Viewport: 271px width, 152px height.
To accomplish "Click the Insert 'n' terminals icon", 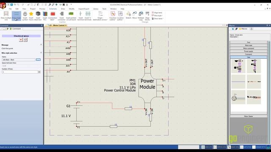I will coord(88,16).
